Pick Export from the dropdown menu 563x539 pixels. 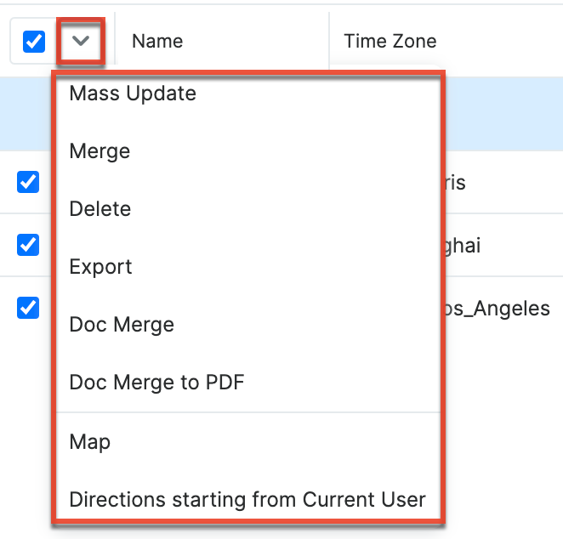click(100, 267)
